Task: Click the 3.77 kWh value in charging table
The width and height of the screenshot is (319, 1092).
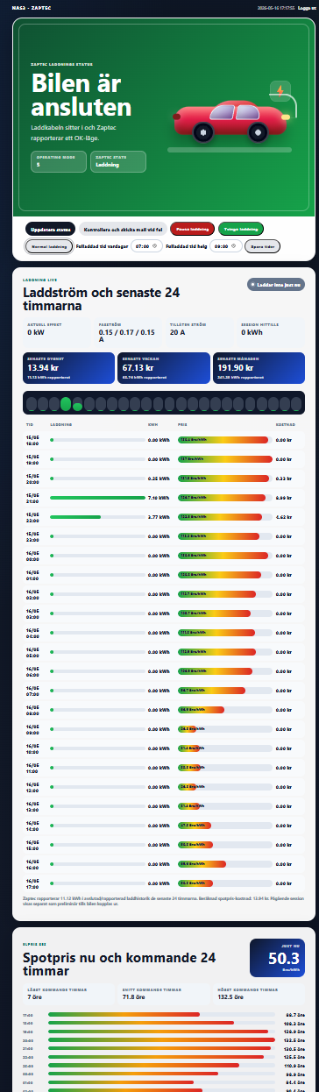Action: tap(159, 517)
